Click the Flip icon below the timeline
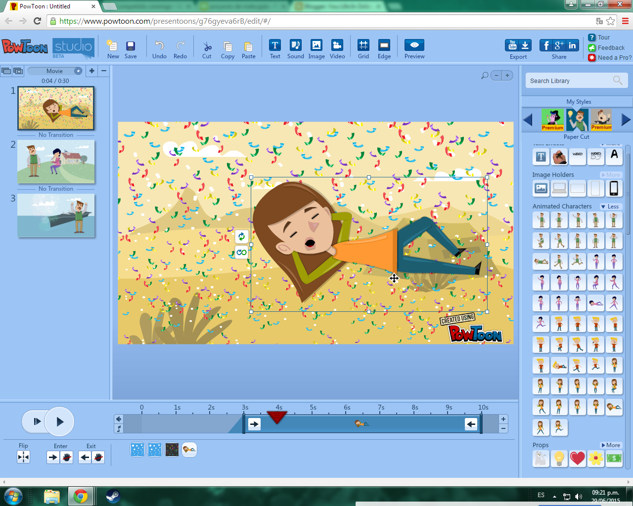This screenshot has height=506, width=633. 23,457
